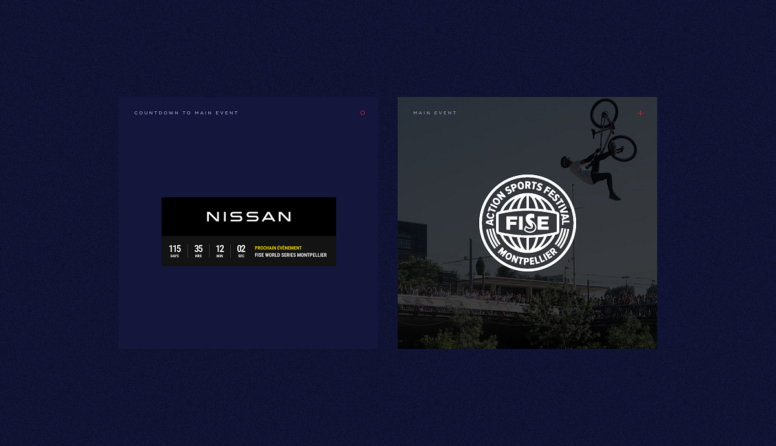This screenshot has width=776, height=446.
Task: Click the red circle icon in countdown card
Action: click(362, 113)
